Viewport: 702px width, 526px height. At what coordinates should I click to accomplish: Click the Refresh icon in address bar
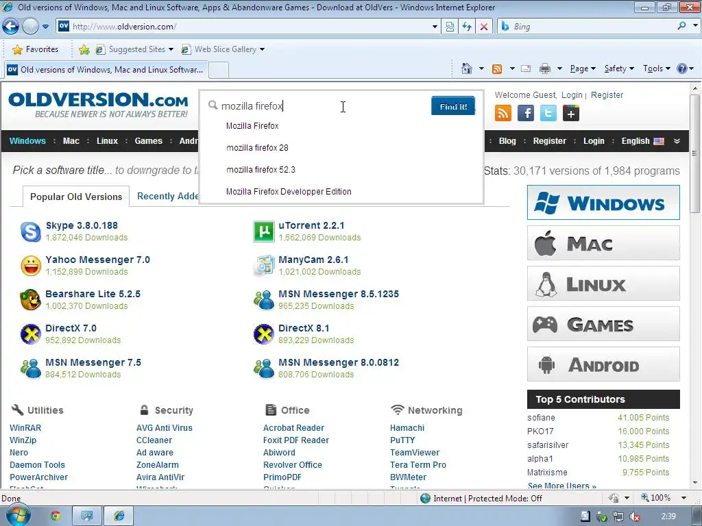pos(466,27)
